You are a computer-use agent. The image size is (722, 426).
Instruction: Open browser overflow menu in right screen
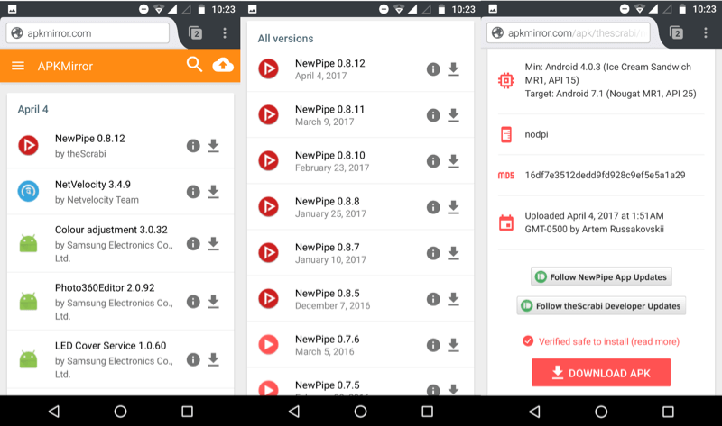[706, 33]
